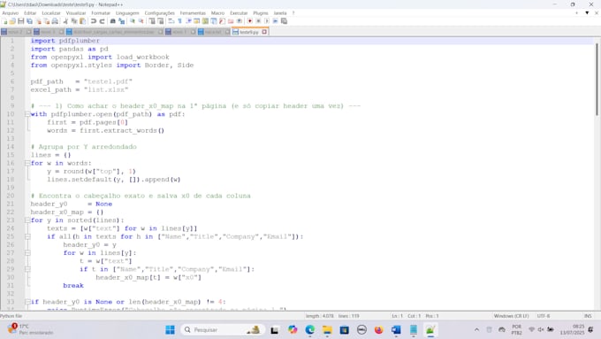Click the Pesquisar taskbar search box

pos(223,330)
